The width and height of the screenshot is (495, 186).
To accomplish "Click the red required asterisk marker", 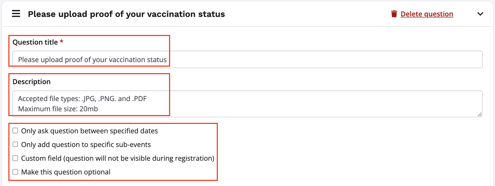I will (x=61, y=42).
